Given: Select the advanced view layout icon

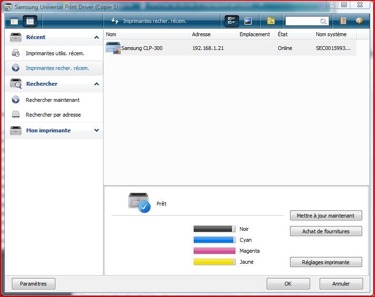Looking at the screenshot, I should click(30, 21).
